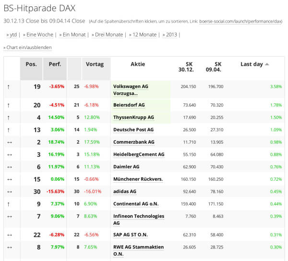Viewport: 288px width, 261px height.
Task: Click the up-arrow trend icon beside ThyssenKrupp AG
Action: (8, 117)
